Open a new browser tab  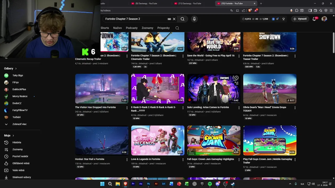(261, 3)
